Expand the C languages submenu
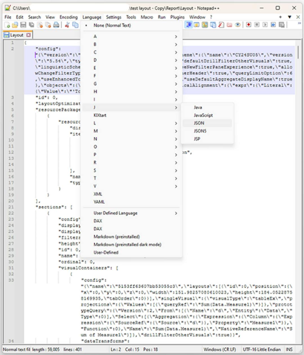 (131, 52)
